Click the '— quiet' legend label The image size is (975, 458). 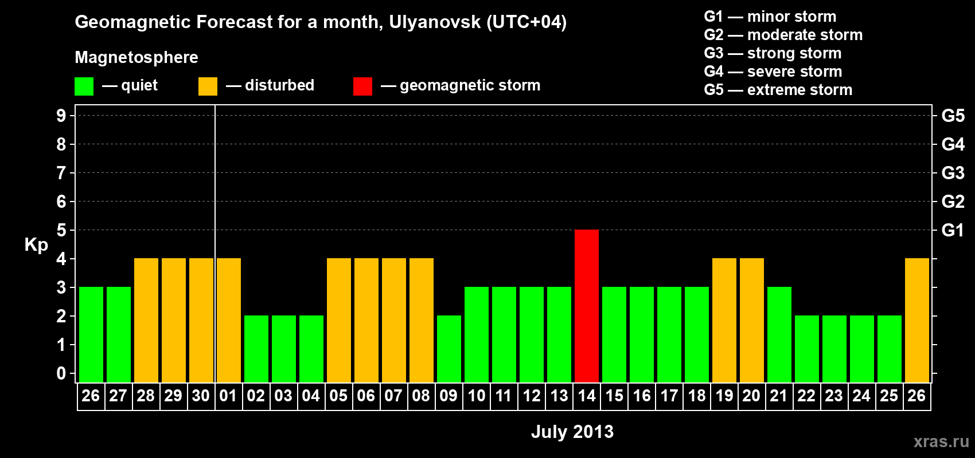click(130, 85)
